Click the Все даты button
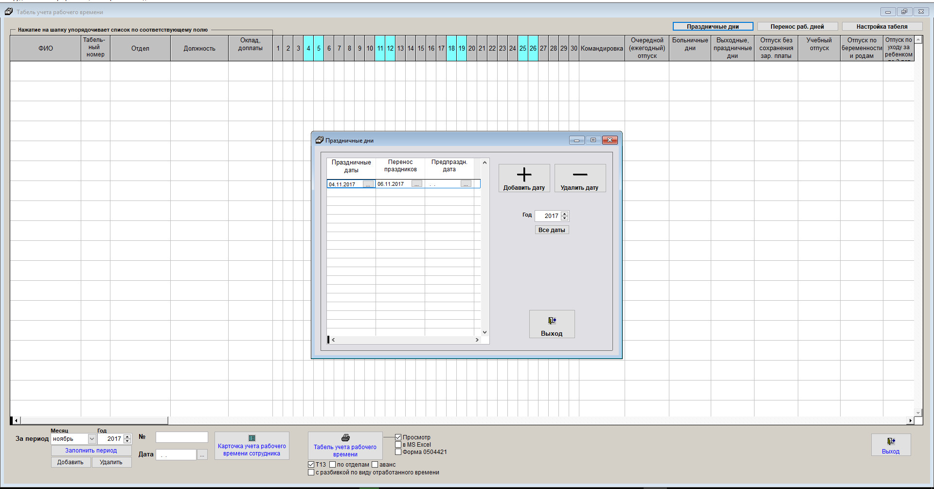Screen dimensions: 934x489 pyautogui.click(x=552, y=230)
